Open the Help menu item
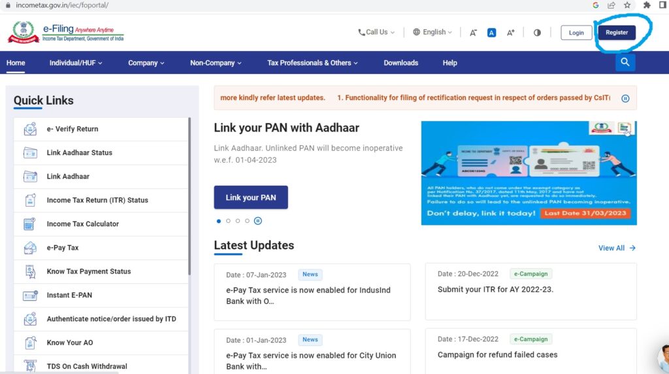Screen dimensions: 669x374 tap(449, 63)
